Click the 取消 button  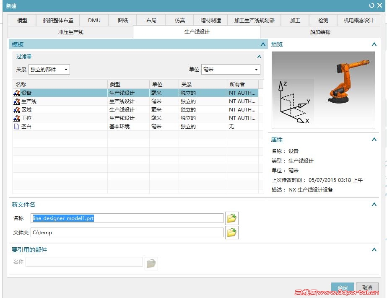[x=367, y=288]
